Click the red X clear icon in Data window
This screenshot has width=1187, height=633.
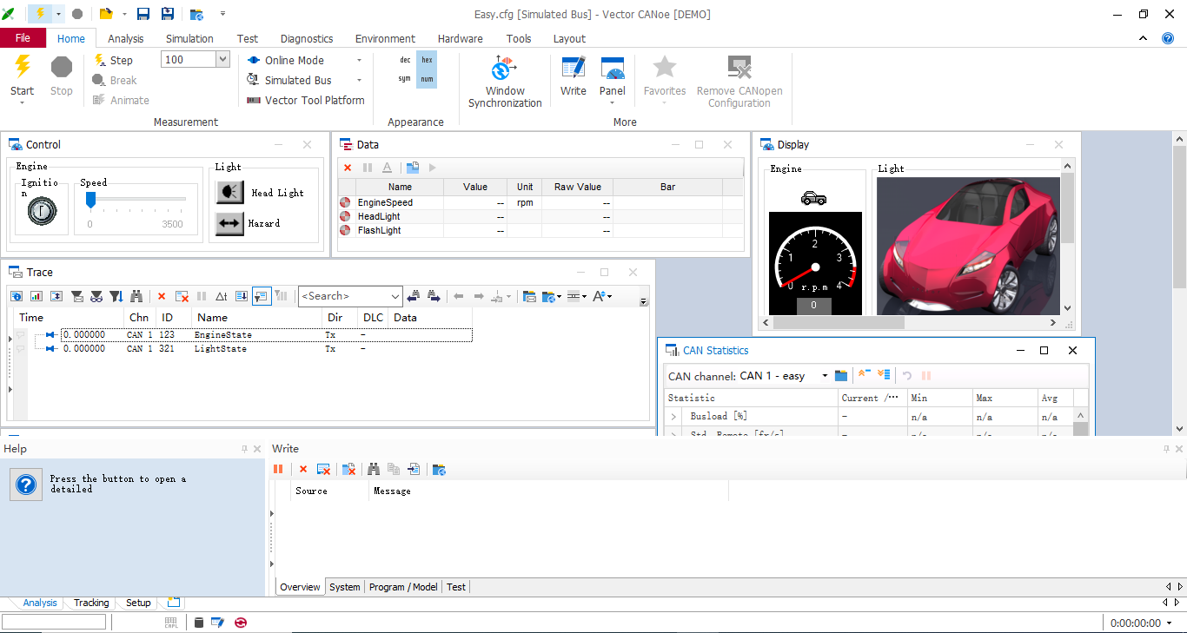pos(348,168)
